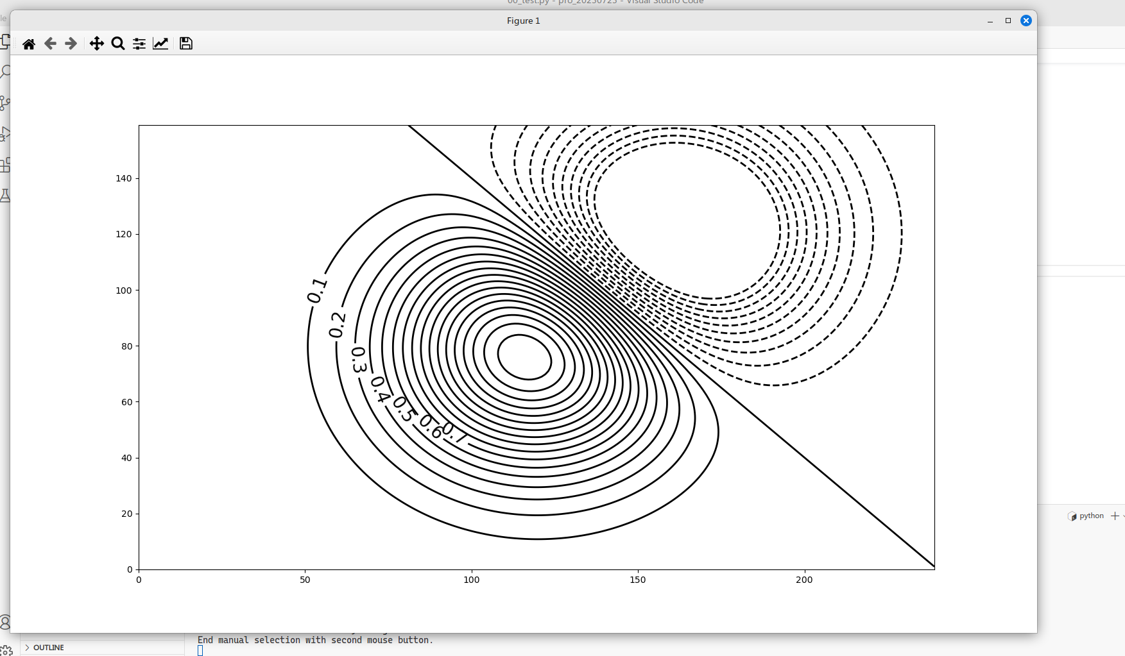The width and height of the screenshot is (1125, 656).
Task: Click new terminal plus button in VS Code
Action: pyautogui.click(x=1115, y=516)
